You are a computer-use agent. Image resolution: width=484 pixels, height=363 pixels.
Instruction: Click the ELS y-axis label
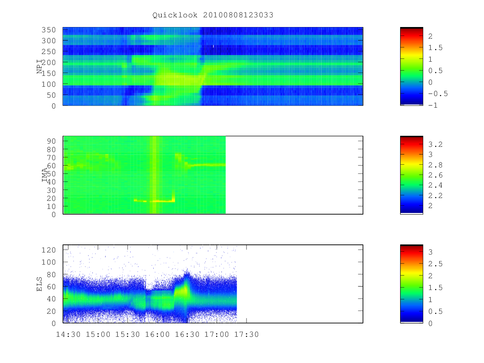point(40,284)
